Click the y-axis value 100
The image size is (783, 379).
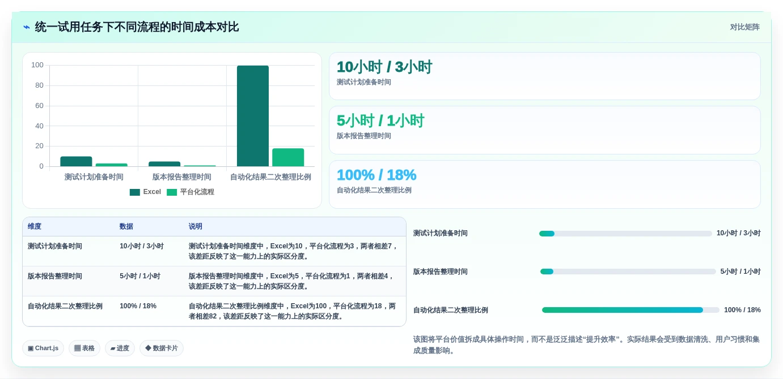[x=37, y=65]
